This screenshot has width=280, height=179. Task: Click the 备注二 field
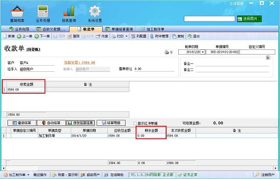click(x=232, y=70)
